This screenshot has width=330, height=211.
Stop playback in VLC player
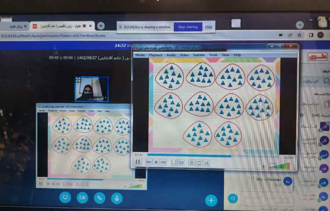156,162
